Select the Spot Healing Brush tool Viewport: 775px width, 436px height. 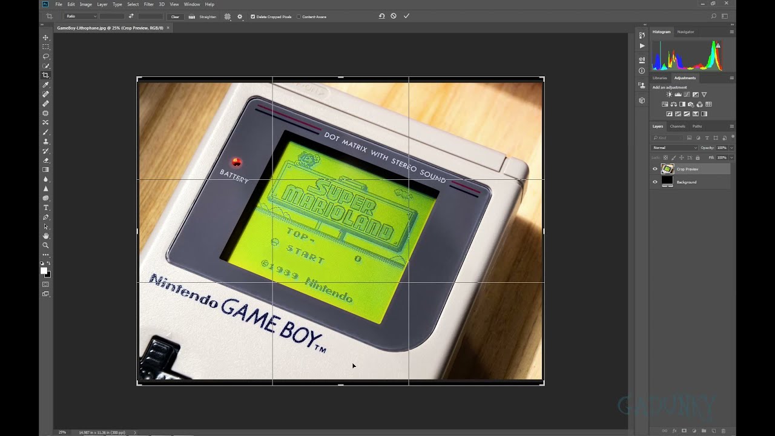[x=45, y=94]
